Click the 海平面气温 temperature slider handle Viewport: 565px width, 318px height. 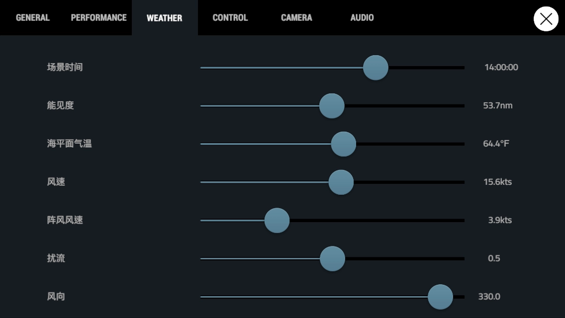click(344, 144)
